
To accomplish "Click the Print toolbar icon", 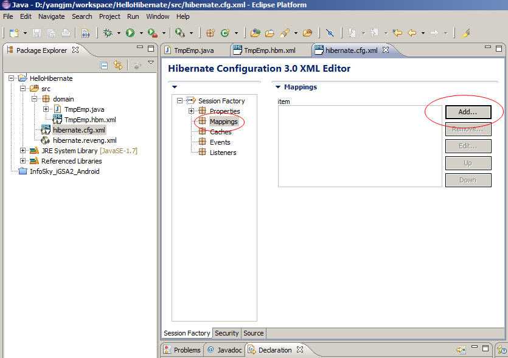I will 66,33.
